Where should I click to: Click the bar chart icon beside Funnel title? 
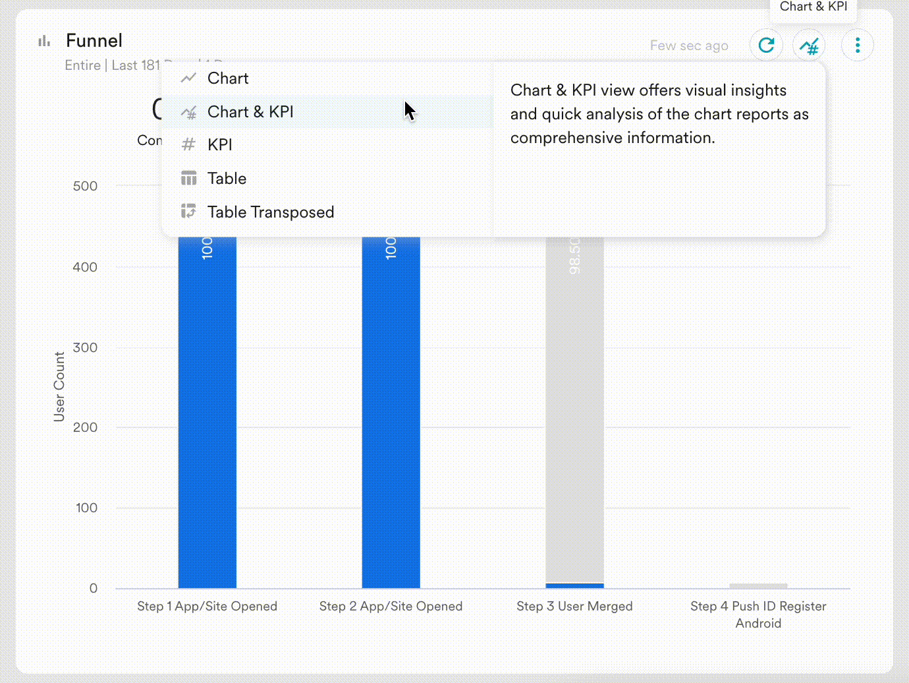tap(43, 40)
